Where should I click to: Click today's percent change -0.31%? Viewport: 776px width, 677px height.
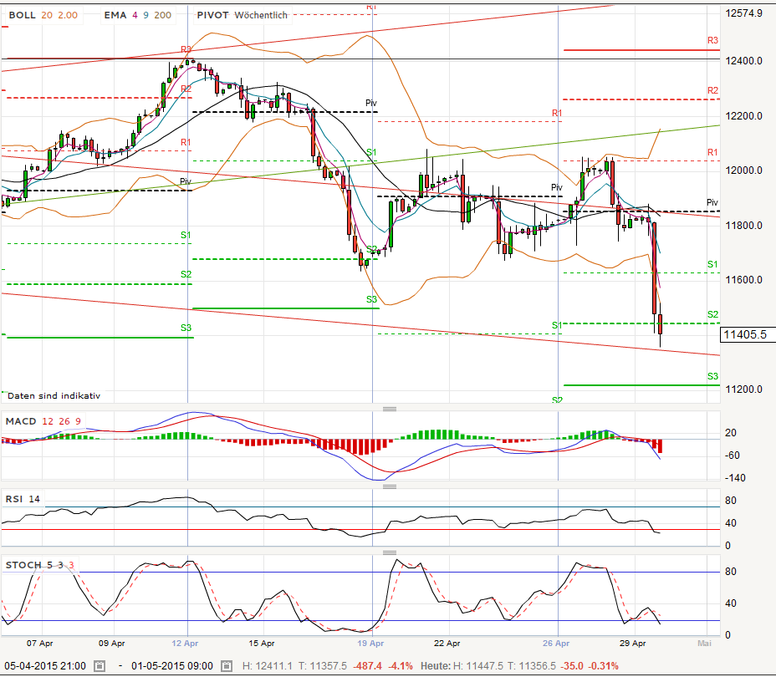604,666
